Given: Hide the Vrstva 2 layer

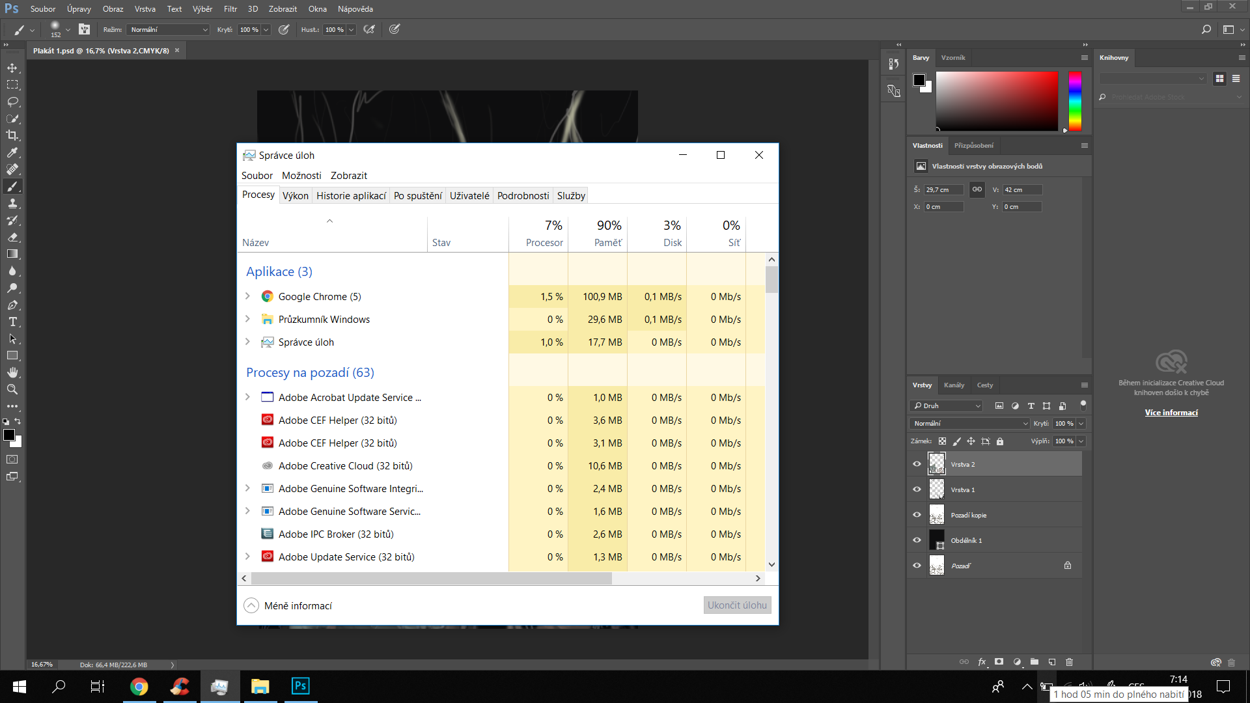Looking at the screenshot, I should (x=917, y=464).
